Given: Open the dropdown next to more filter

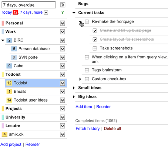Looking at the screenshot, I should click(x=46, y=13).
